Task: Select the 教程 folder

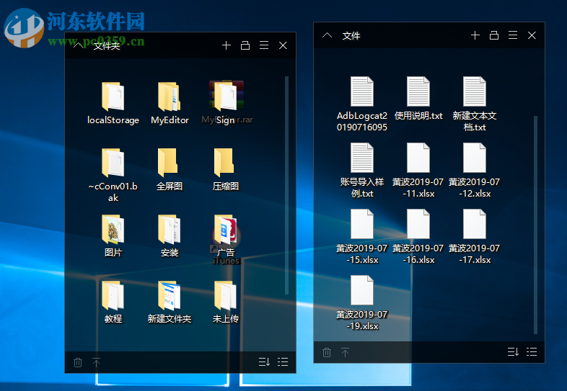Action: (113, 302)
